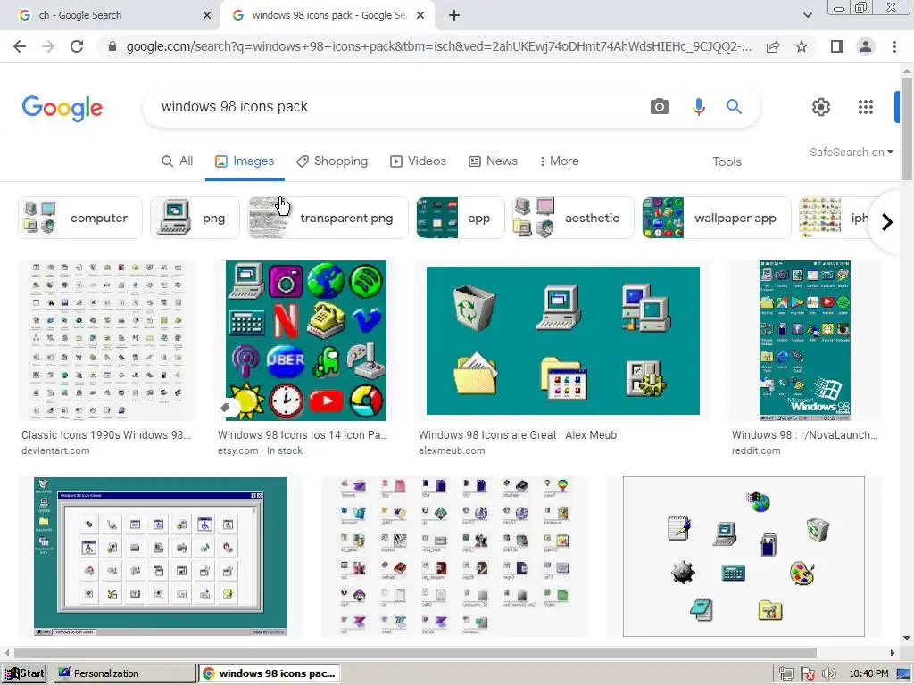
Task: Open the 'Windows 98 : r/NovaLaunch...' link
Action: coord(804,435)
